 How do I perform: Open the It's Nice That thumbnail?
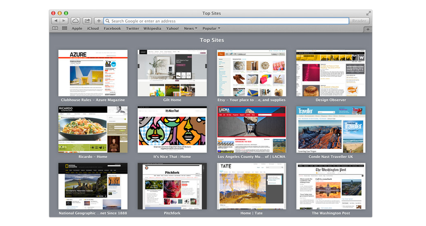coord(172,129)
